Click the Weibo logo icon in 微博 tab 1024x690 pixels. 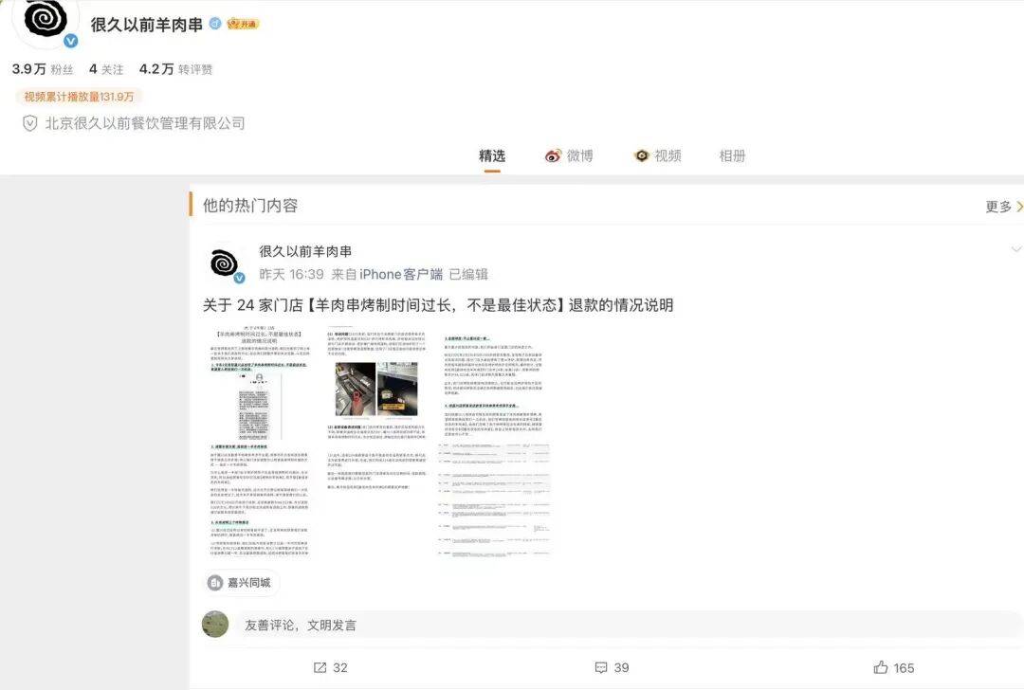553,156
